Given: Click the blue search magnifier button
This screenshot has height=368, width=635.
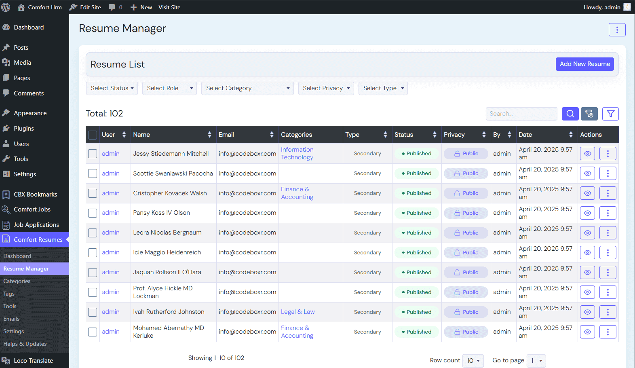Looking at the screenshot, I should [x=570, y=114].
